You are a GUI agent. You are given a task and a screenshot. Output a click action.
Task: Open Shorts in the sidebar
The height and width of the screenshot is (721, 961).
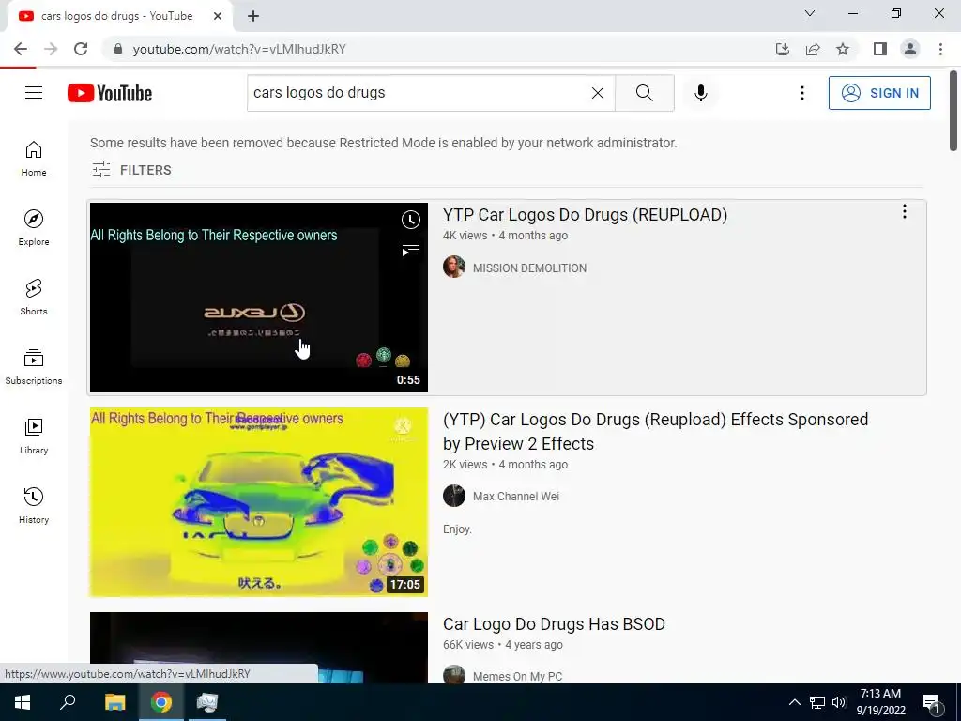(34, 297)
